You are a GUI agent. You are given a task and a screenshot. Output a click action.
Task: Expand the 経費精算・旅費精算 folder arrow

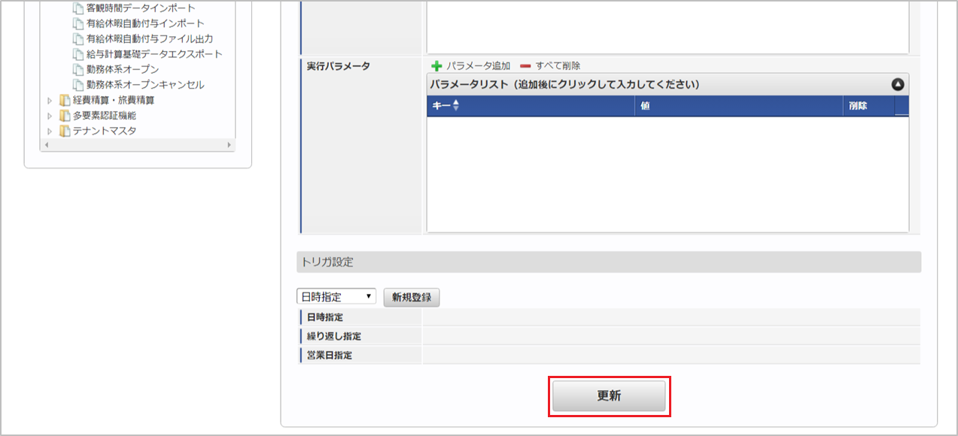pos(50,100)
